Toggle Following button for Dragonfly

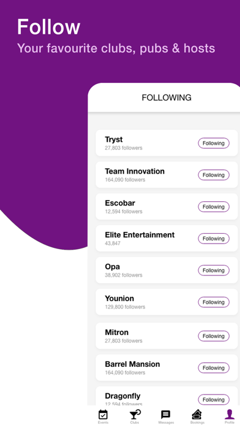214,400
